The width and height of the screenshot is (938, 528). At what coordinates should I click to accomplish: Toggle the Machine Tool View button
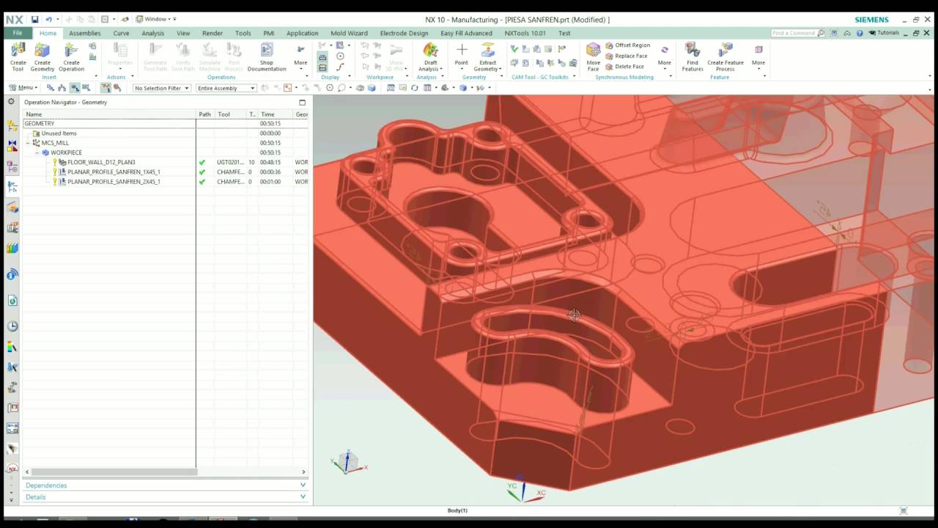62,88
